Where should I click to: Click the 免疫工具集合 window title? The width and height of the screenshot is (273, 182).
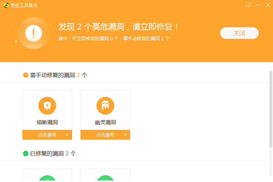[x=24, y=5]
